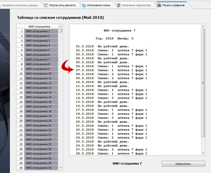Click schedule line 28.5.2018 Смена: 1

tap(111, 154)
